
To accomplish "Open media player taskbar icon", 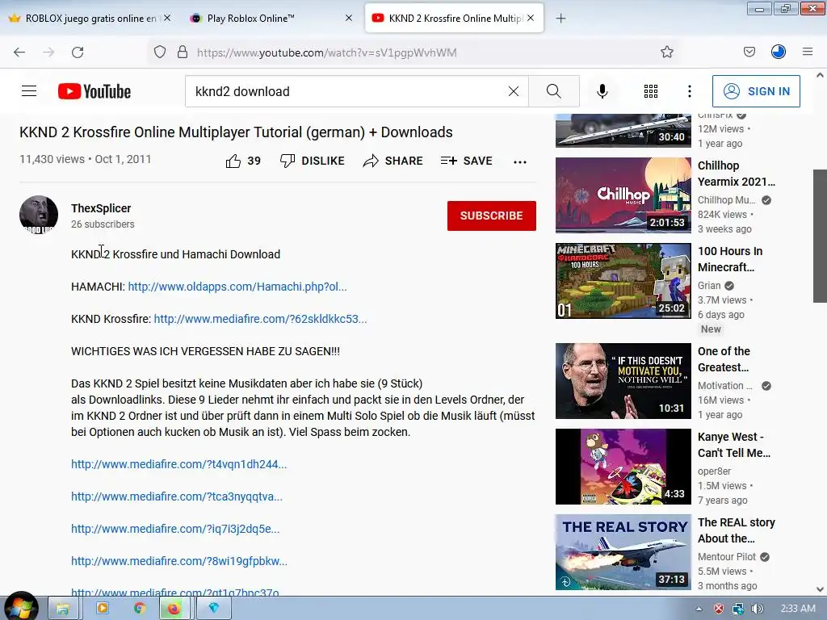I will coord(103,609).
